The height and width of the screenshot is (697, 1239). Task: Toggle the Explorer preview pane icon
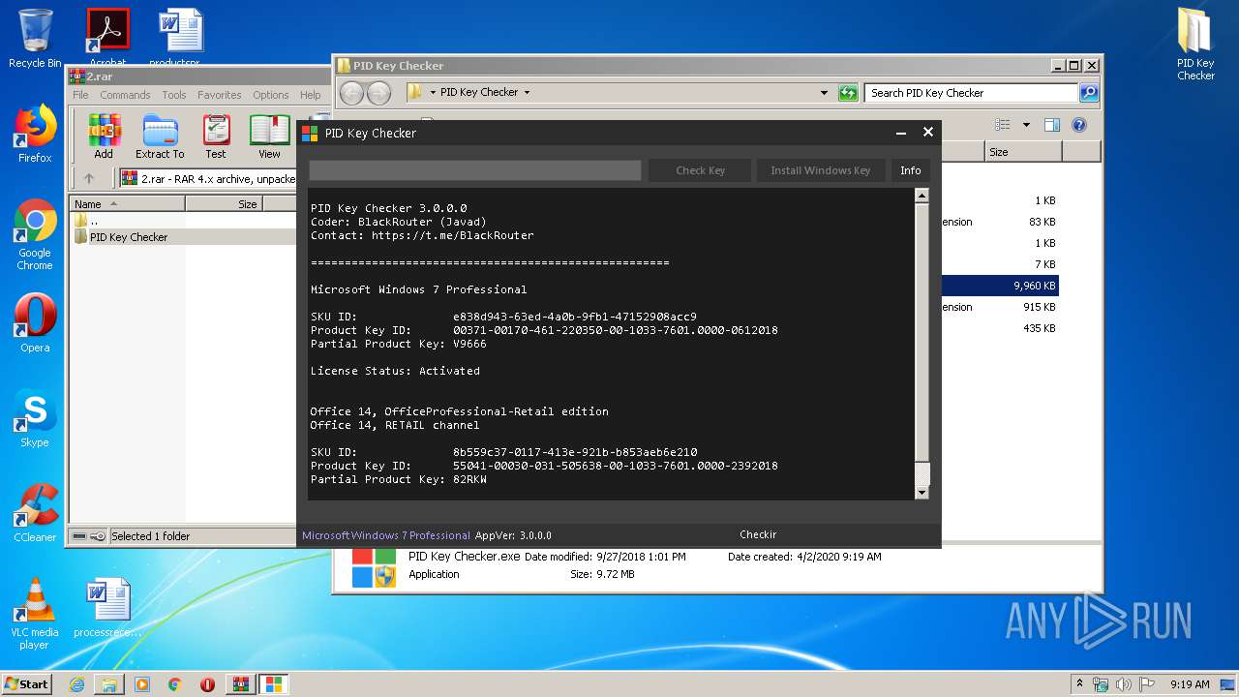[x=1052, y=125]
